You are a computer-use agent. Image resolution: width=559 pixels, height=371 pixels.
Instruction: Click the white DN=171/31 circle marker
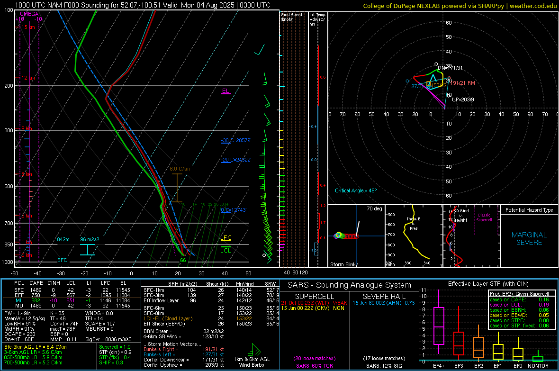coord(436,64)
